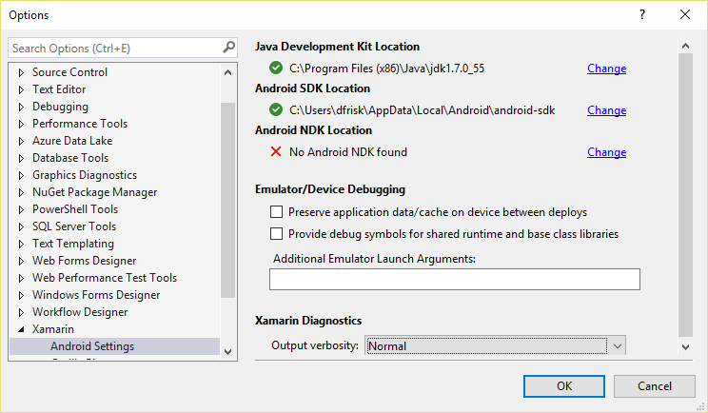The height and width of the screenshot is (413, 708).
Task: Click red X beside No Android NDK found
Action: point(275,151)
